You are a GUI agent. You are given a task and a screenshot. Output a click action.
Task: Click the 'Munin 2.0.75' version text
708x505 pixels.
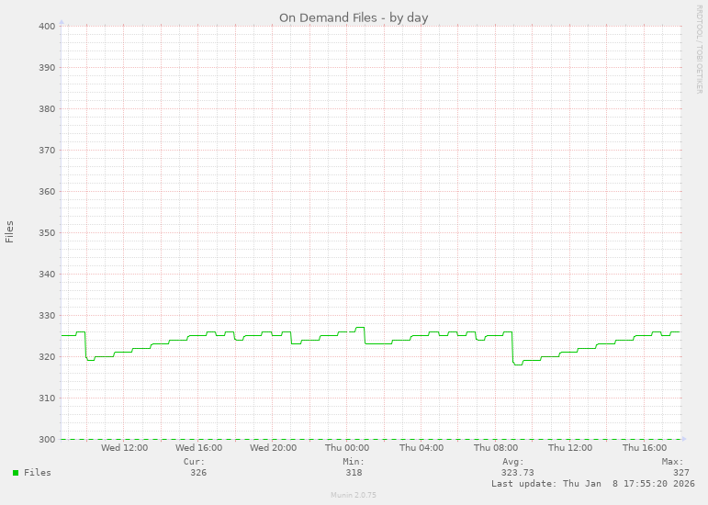[354, 495]
